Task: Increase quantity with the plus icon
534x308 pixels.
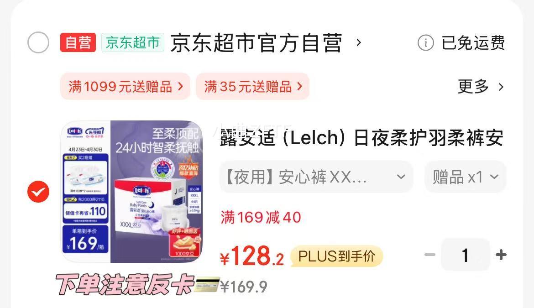Action: point(501,255)
